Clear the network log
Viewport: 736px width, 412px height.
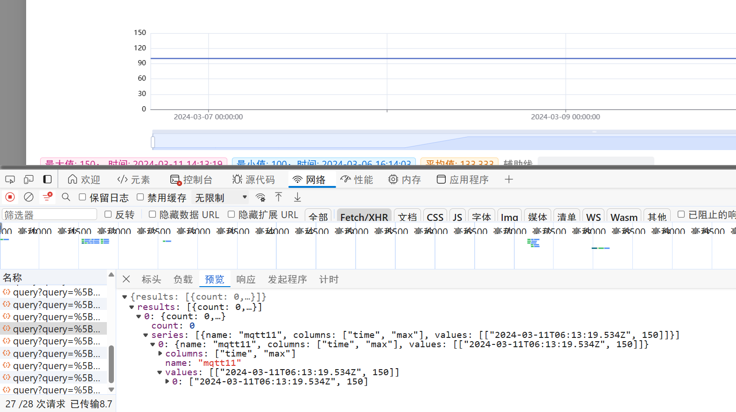click(28, 197)
